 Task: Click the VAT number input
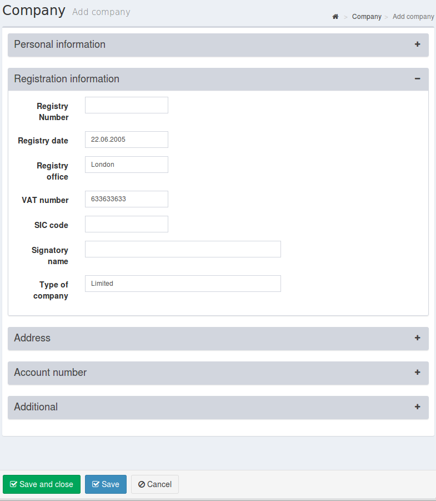pos(127,199)
